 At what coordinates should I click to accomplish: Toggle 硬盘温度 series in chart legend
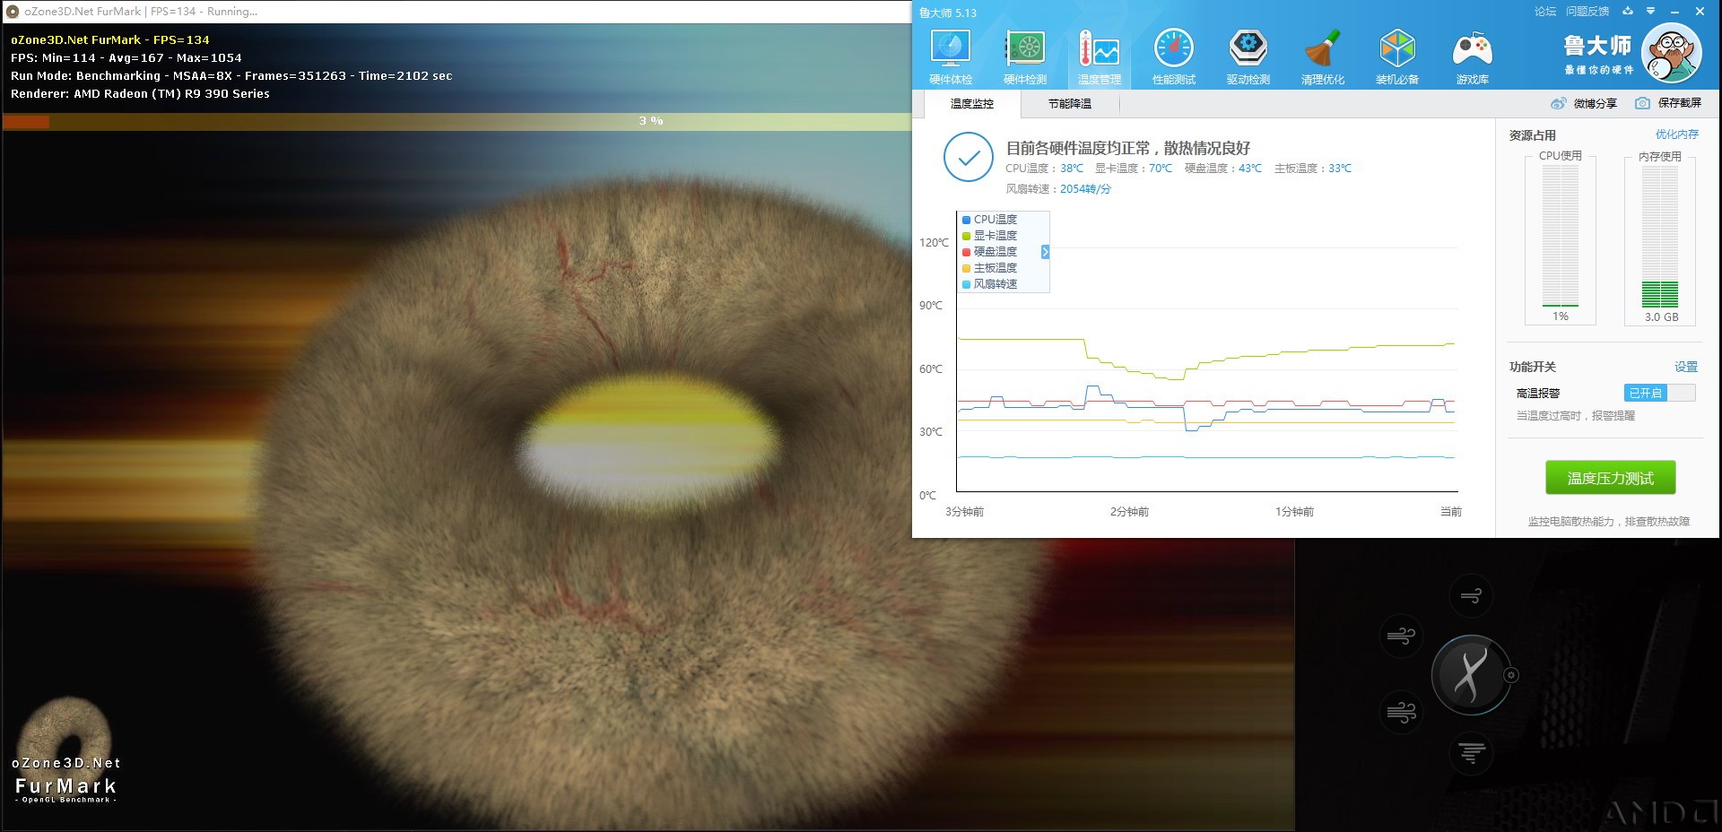click(x=989, y=252)
